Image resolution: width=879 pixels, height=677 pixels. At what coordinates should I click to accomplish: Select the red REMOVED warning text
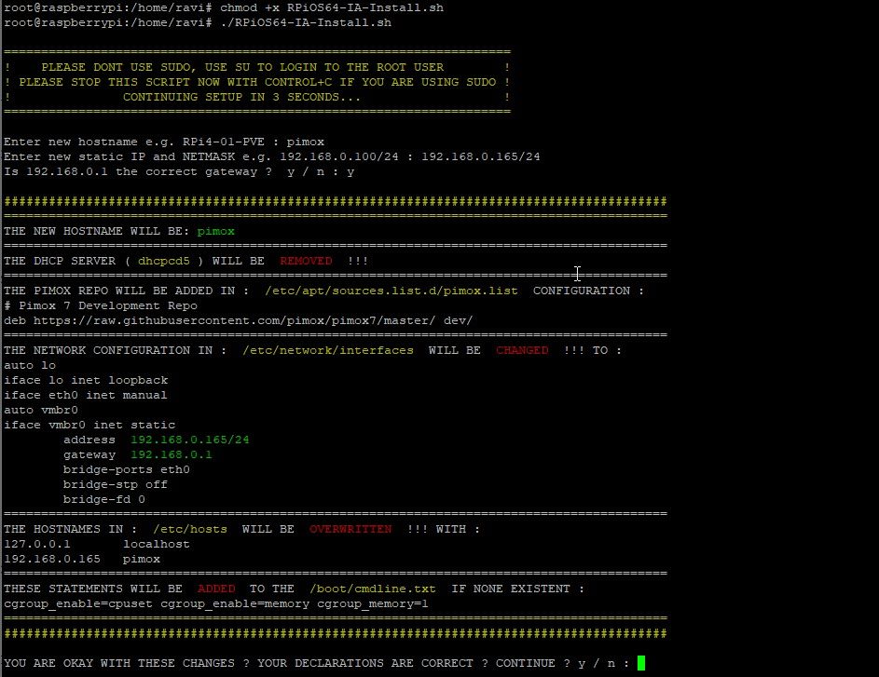click(x=306, y=261)
